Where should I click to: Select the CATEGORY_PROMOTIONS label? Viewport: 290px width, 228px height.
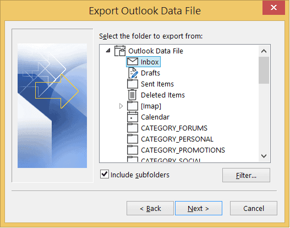click(x=183, y=150)
